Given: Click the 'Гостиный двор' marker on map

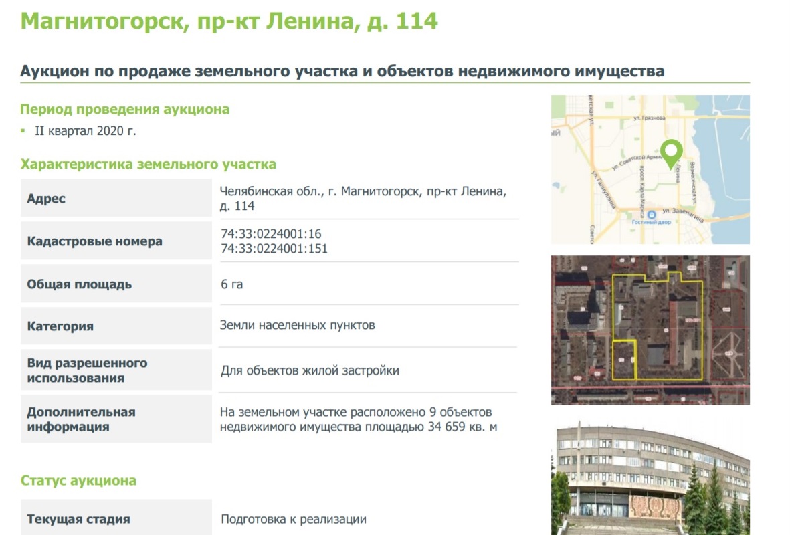Looking at the screenshot, I should [652, 218].
